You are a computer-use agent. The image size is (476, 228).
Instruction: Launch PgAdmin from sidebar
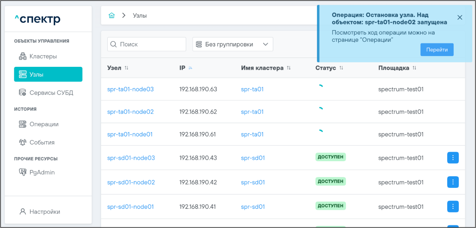(42, 172)
